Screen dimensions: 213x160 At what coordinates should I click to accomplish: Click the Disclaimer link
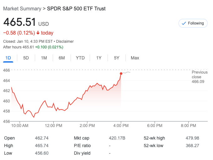pyautogui.click(x=65, y=41)
